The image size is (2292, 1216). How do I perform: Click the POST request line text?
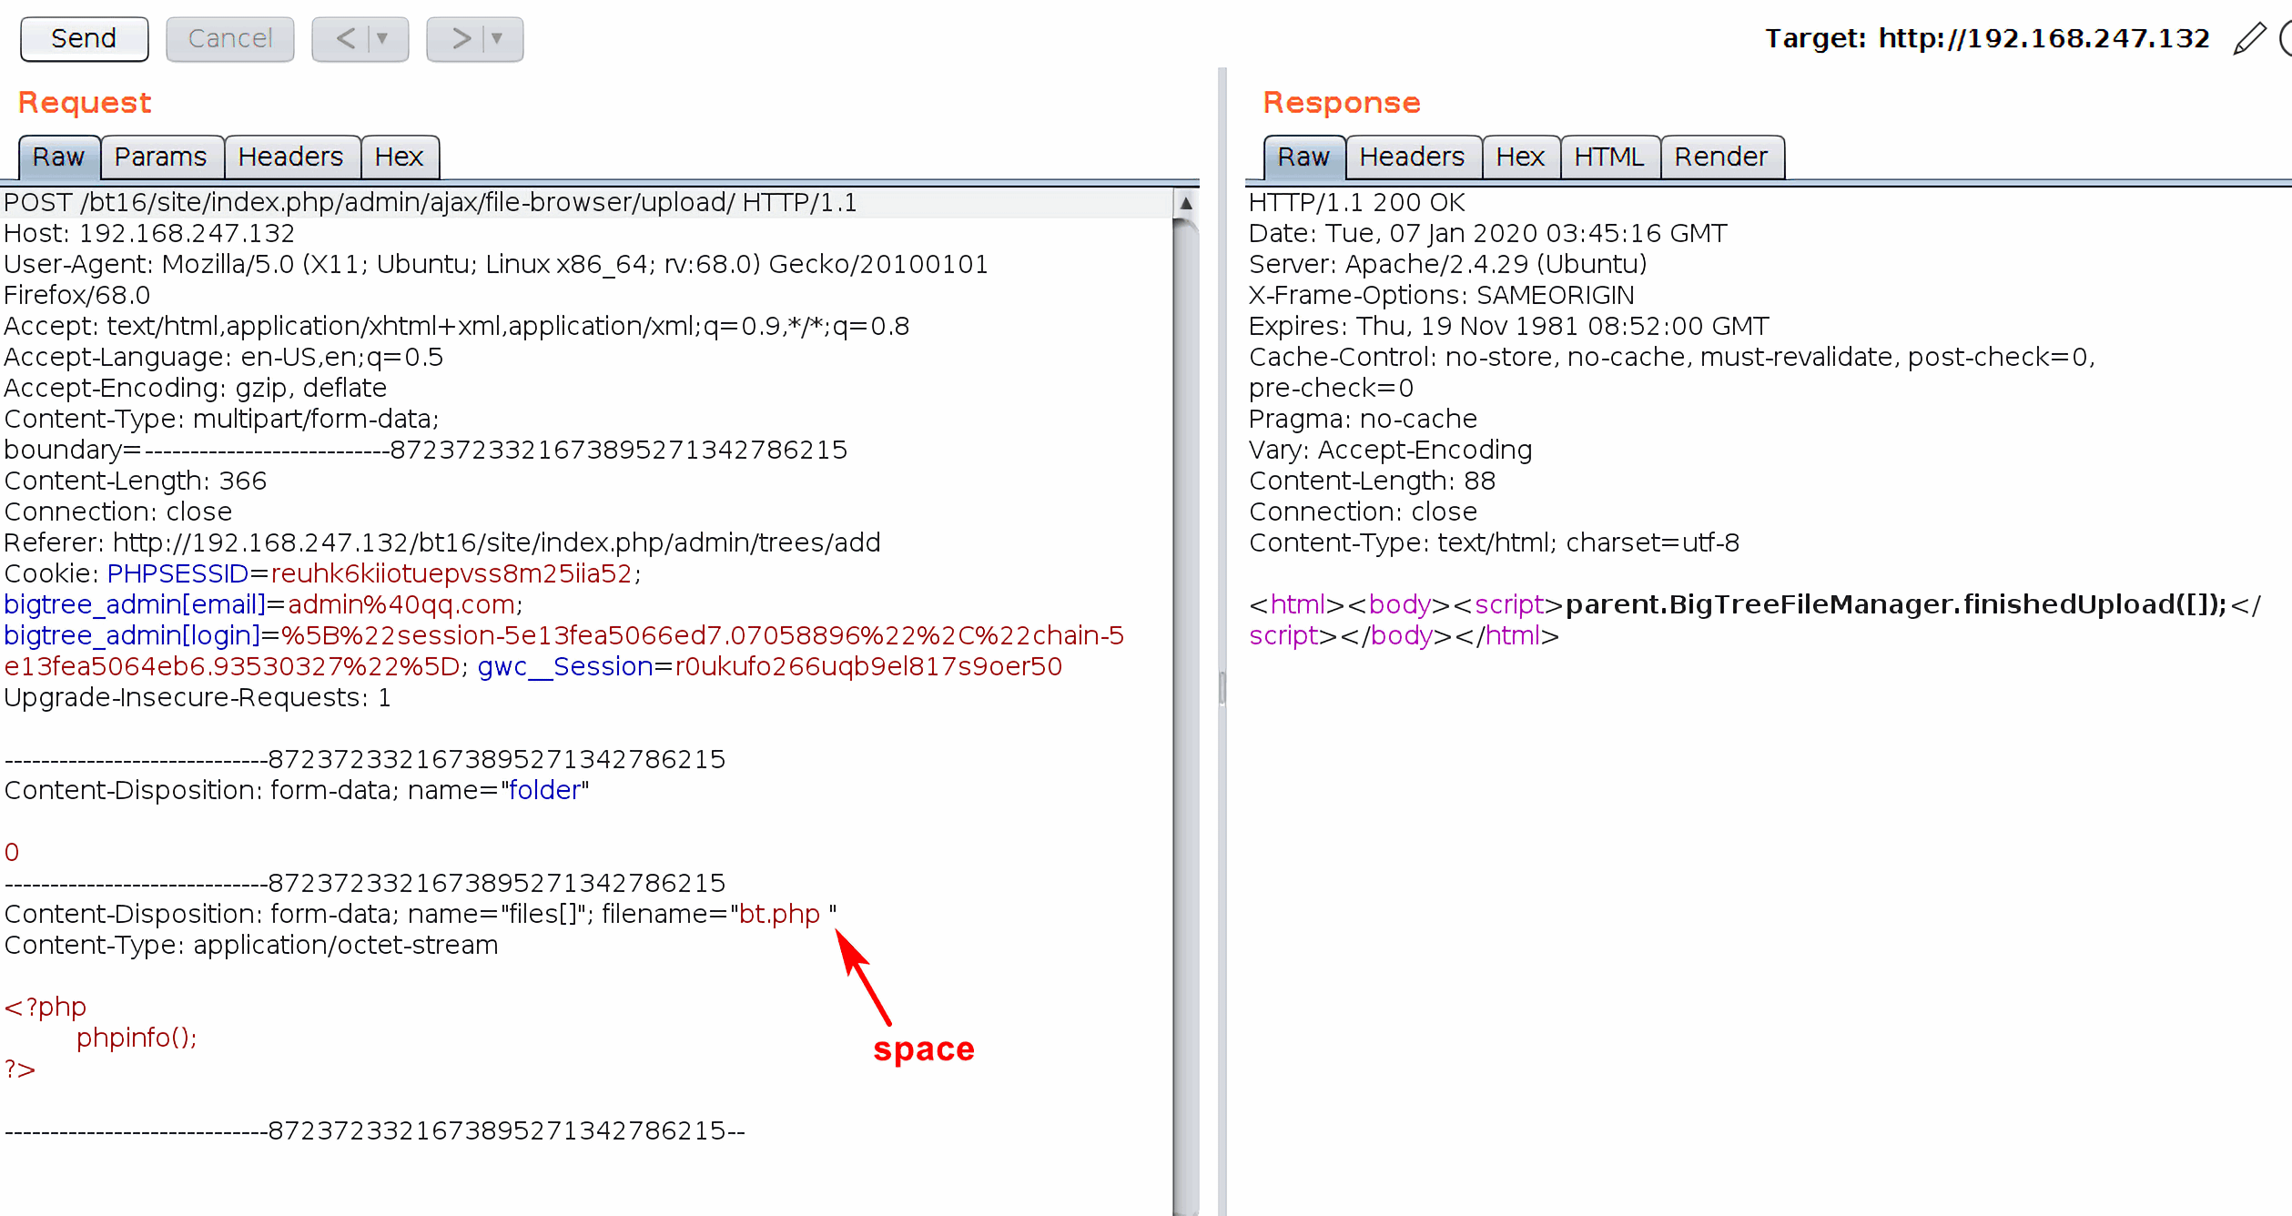tap(431, 202)
